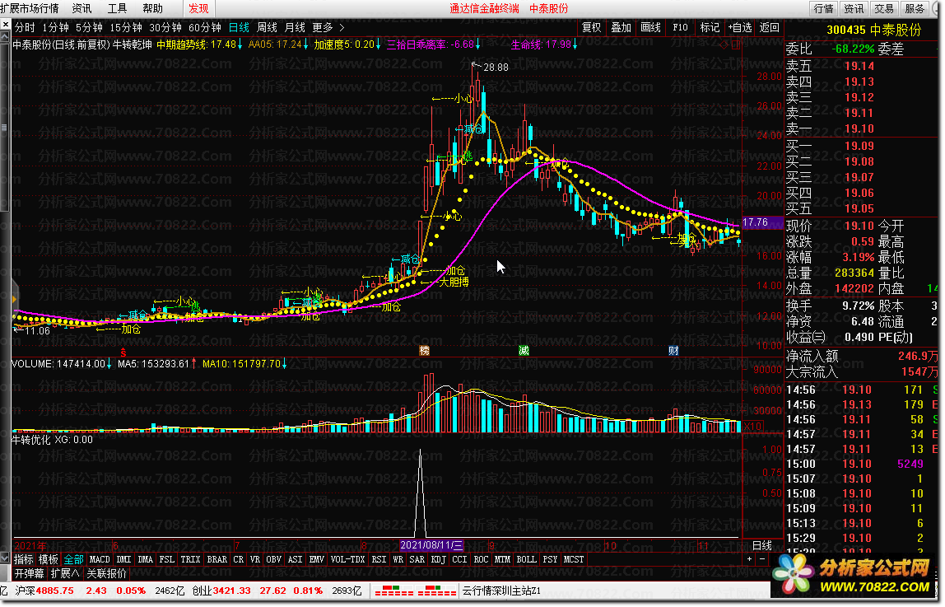This screenshot has height=607, width=945.
Task: Switch indicator to OBV
Action: (273, 558)
